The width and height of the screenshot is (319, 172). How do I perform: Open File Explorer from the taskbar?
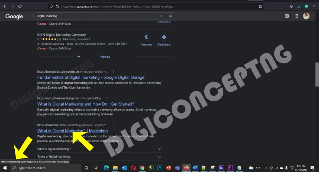coord(115,168)
